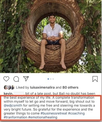This screenshot has height=122, width=102.
Task: Open first liker's profile avatar
Action: (x=6, y=87)
